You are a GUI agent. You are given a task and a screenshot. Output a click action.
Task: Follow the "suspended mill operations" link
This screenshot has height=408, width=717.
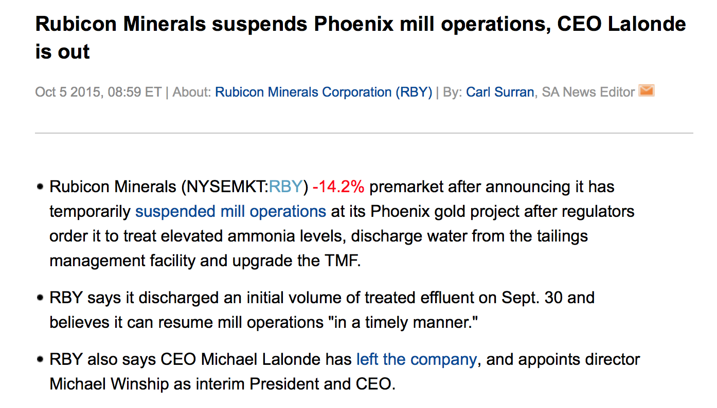(x=230, y=212)
